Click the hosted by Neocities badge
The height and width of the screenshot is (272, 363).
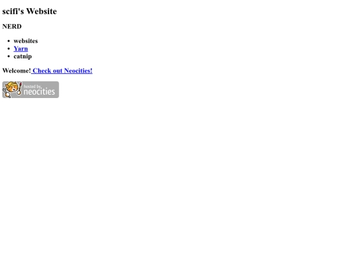30,89
